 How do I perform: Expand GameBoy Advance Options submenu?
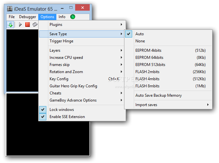point(82,100)
